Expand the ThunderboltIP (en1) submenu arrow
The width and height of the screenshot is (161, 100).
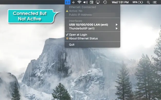tap(117, 28)
